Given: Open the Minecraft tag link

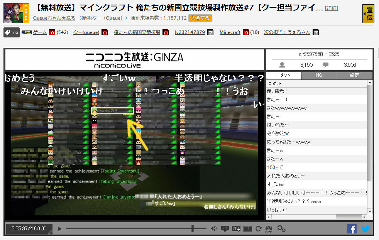Looking at the screenshot, I should (230, 32).
